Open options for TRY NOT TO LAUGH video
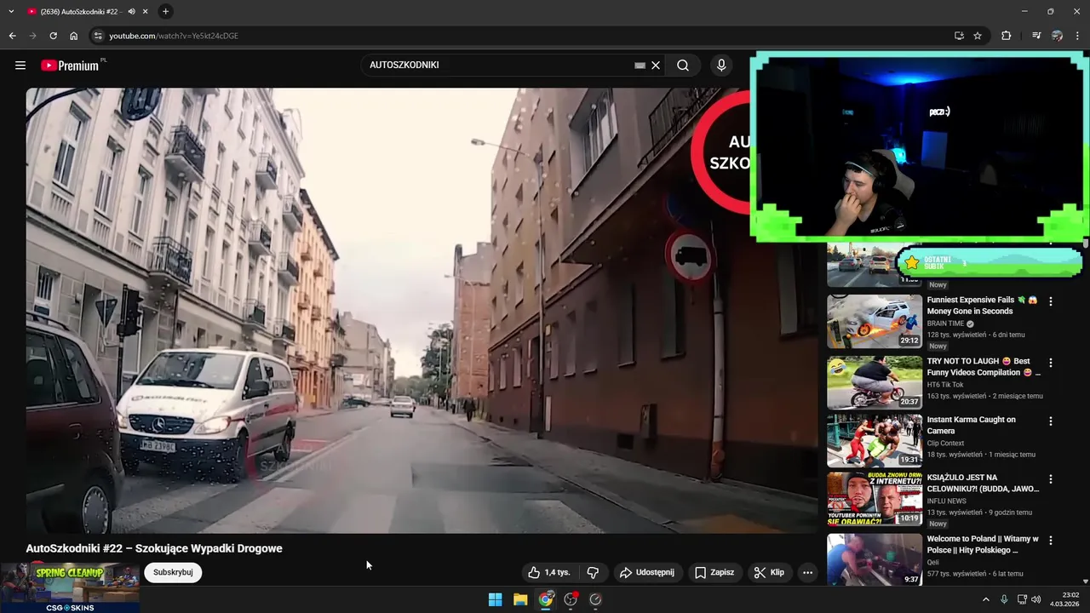This screenshot has height=613, width=1090. coord(1051,363)
